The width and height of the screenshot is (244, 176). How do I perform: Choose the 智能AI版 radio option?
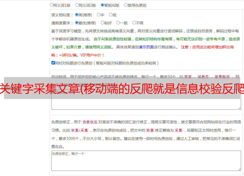pyautogui.click(x=102, y=5)
